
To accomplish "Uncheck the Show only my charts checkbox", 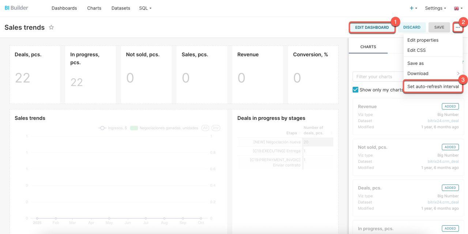I will [x=355, y=90].
